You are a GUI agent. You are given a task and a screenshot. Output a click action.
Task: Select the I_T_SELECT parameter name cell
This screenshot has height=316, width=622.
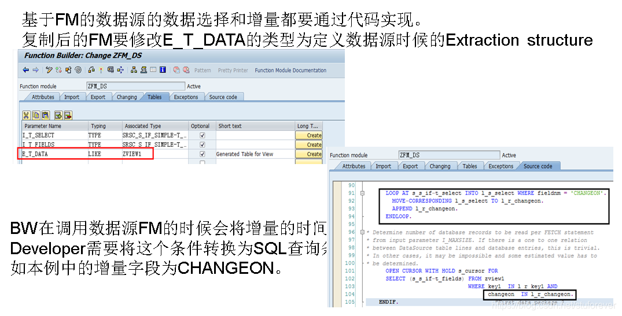(x=55, y=135)
